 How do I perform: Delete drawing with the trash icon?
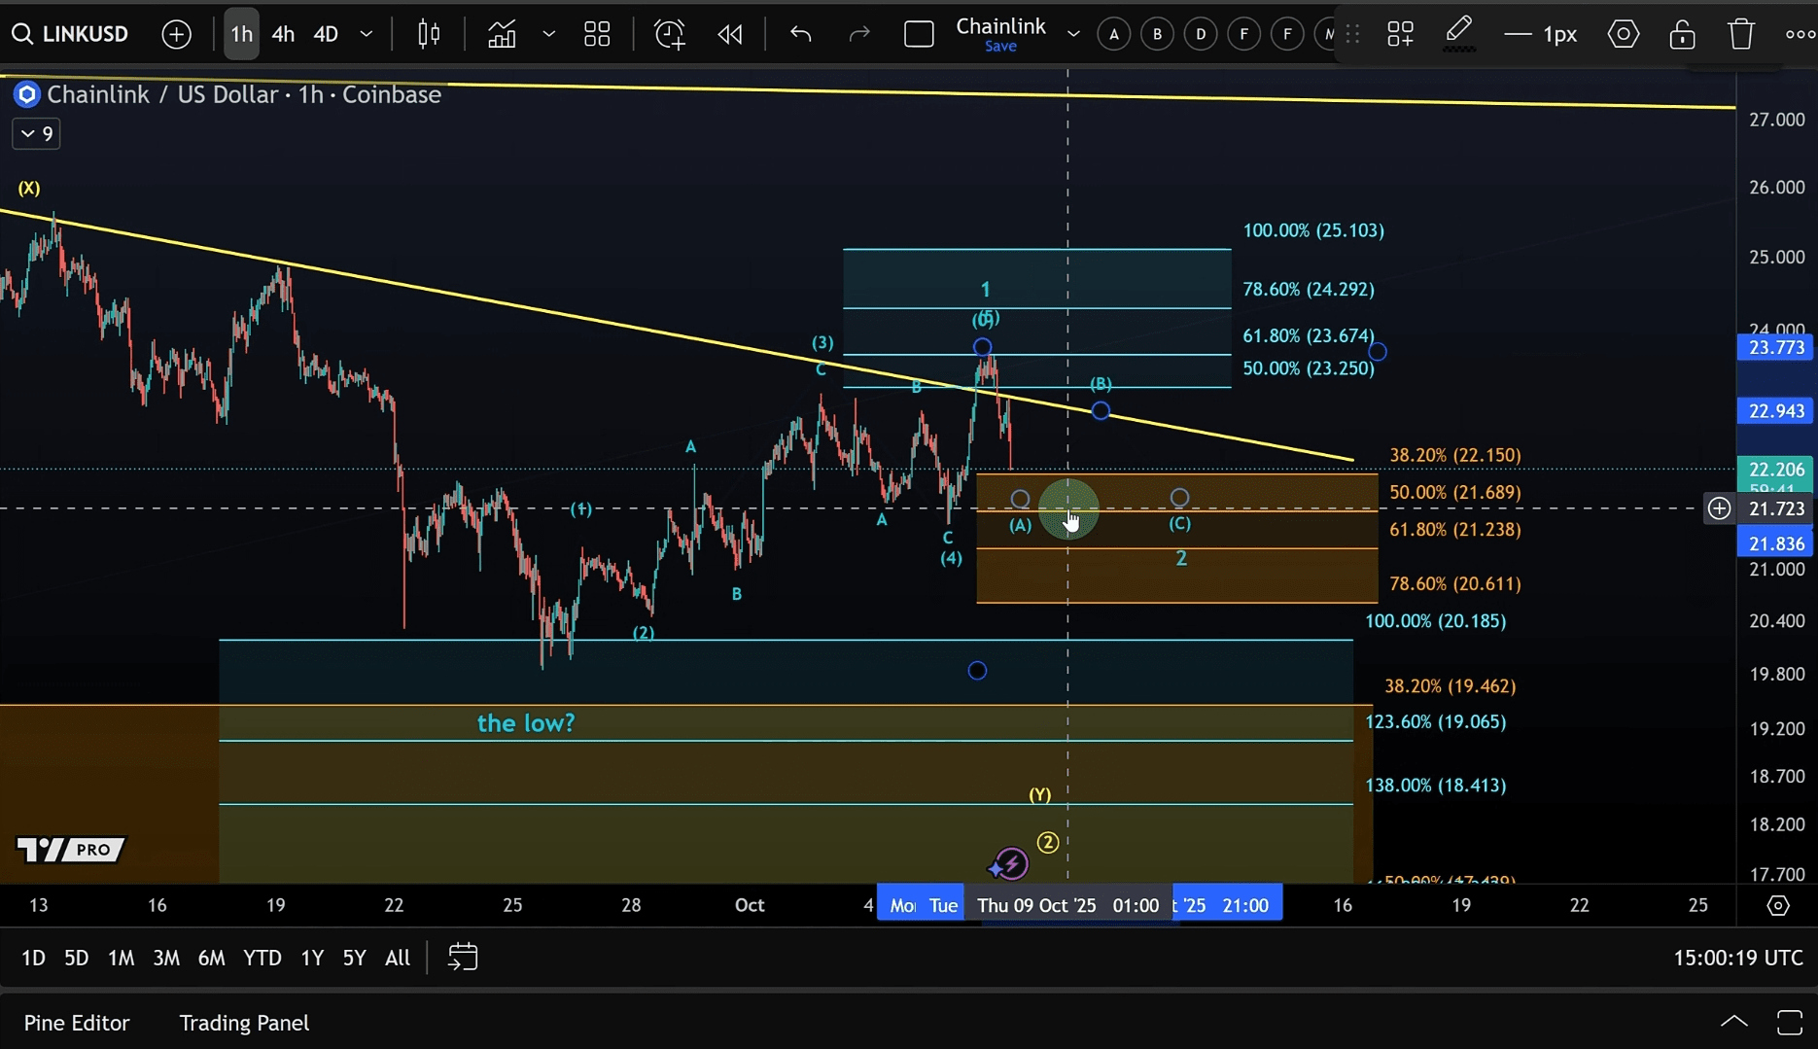pos(1741,34)
